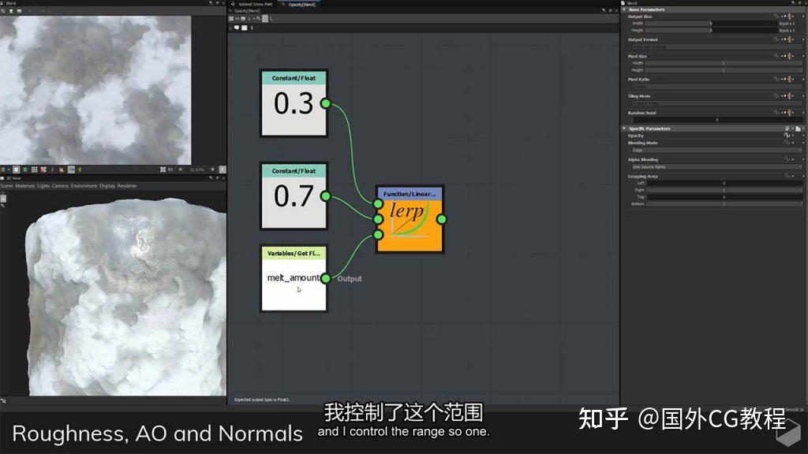Click the information icon in the graph toolbar
Viewport: 808px width, 454px height.
[252, 28]
